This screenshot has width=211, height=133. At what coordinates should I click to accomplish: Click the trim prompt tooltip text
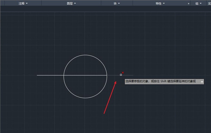(161, 81)
